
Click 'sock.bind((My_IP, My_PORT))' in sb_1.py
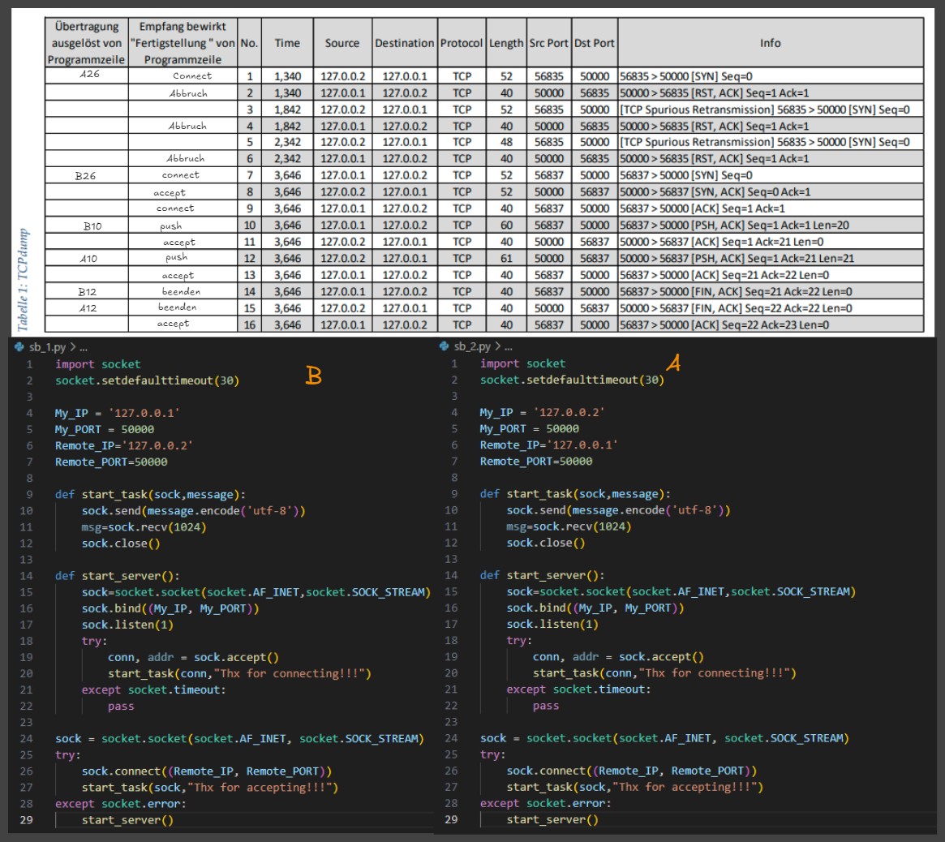point(170,608)
